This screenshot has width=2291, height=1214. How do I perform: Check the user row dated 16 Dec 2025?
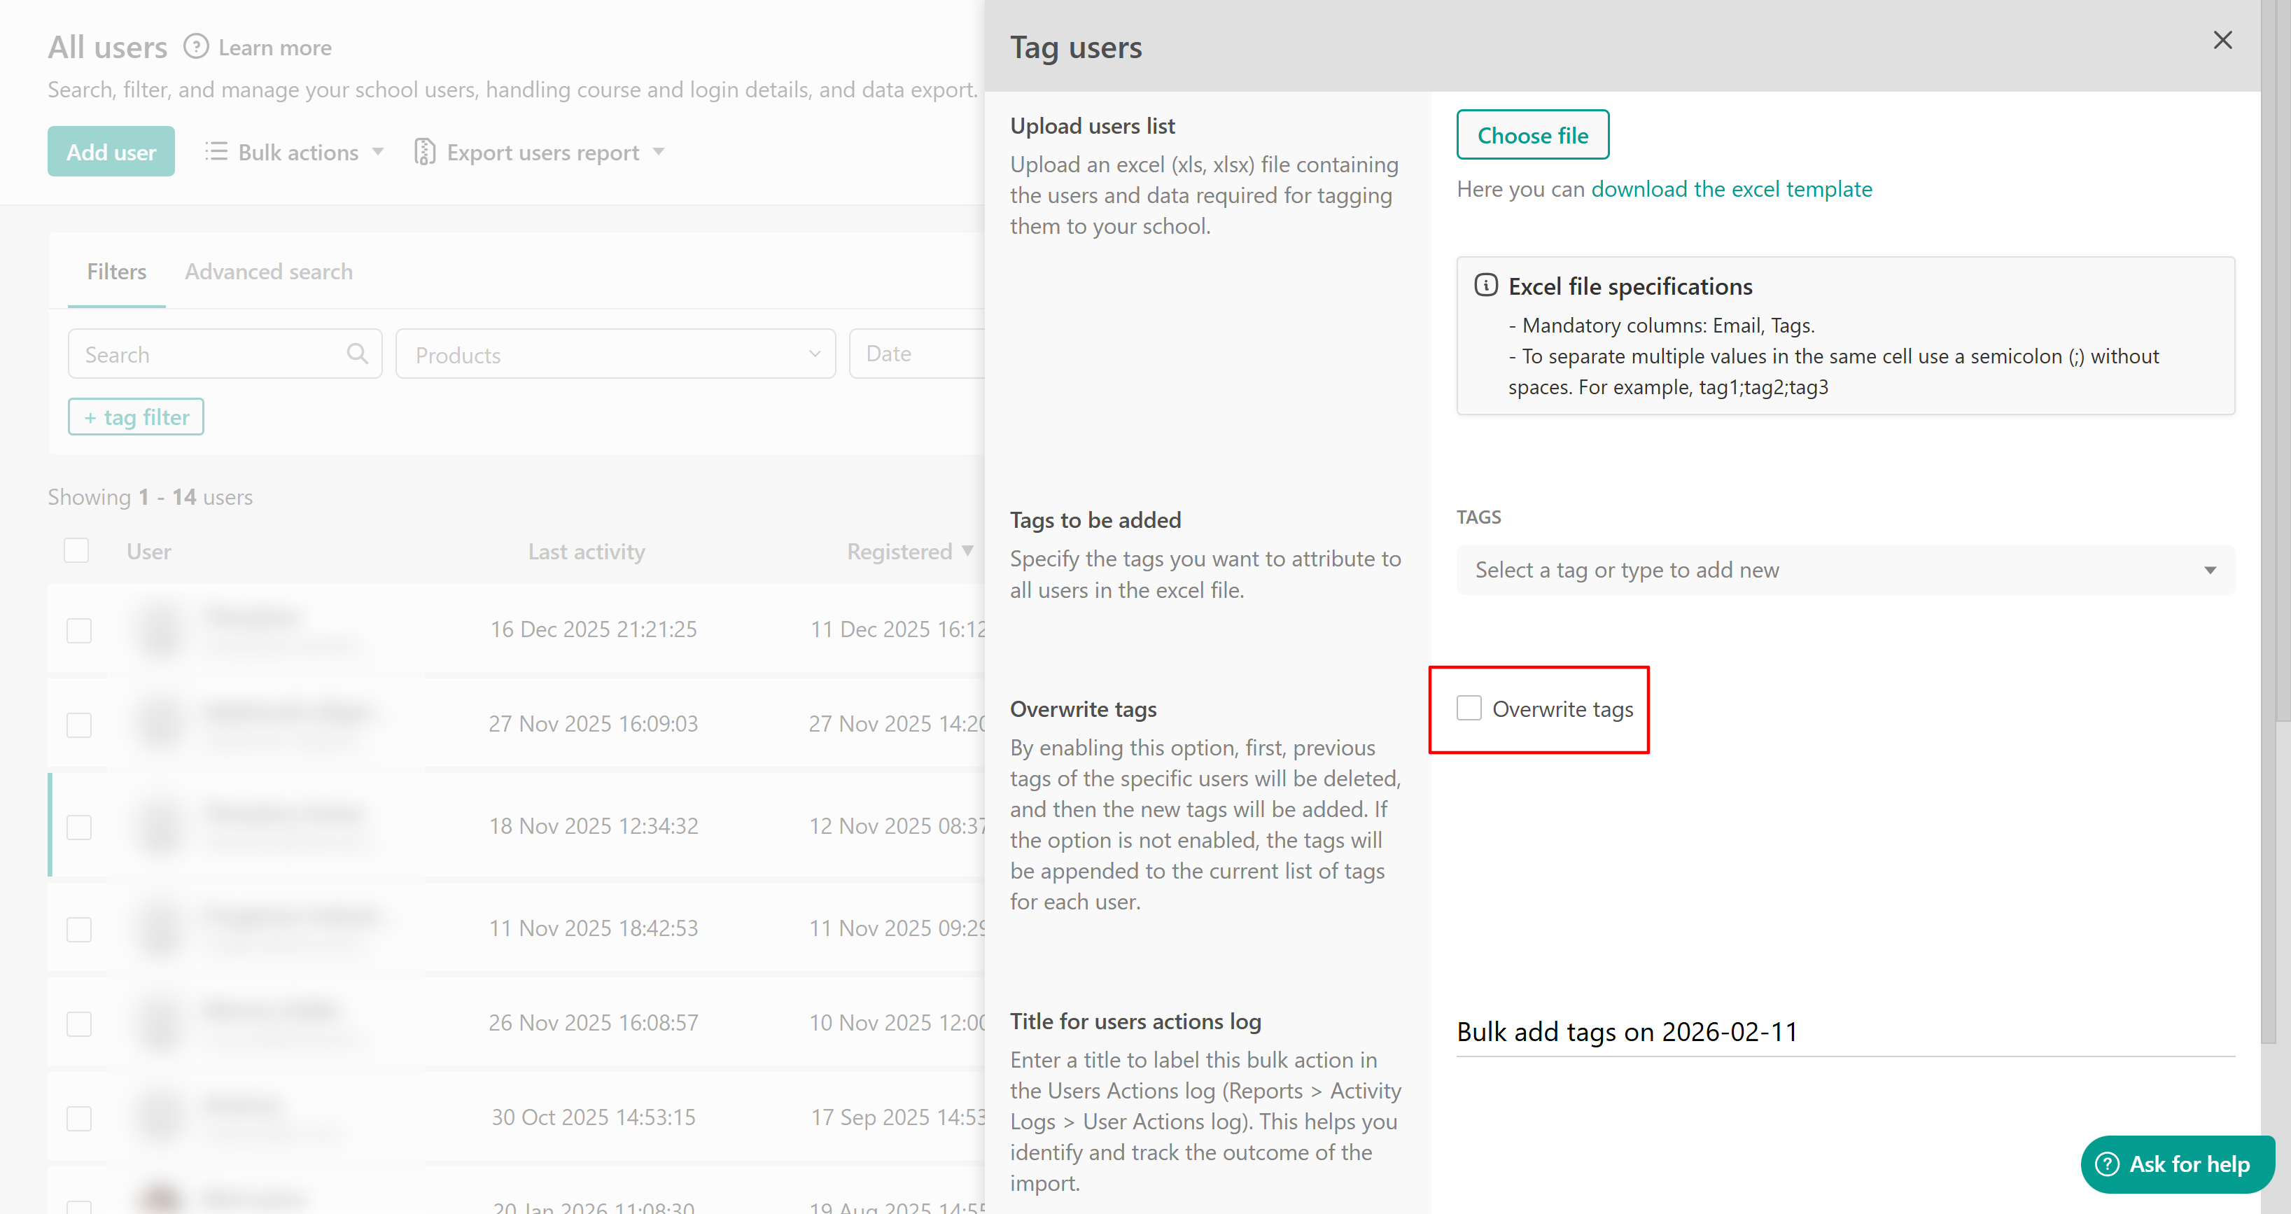tap(79, 631)
